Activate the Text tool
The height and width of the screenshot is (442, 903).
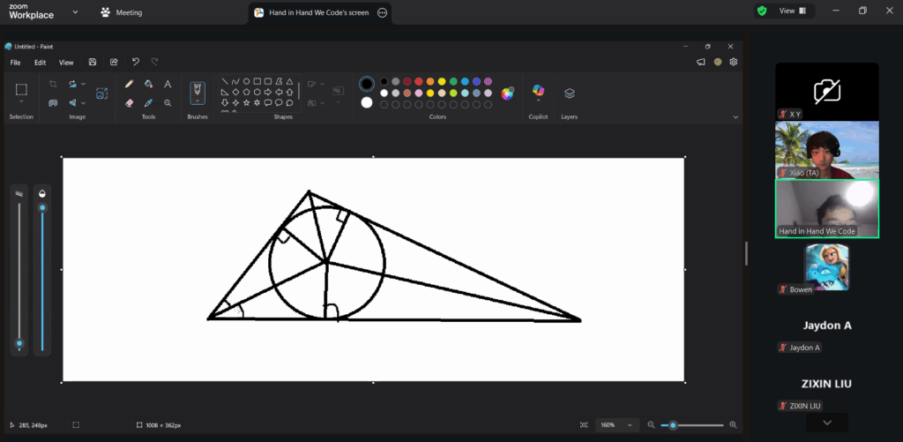168,84
